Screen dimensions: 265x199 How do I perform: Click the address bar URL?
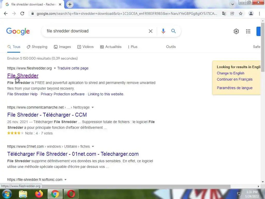coord(127,13)
